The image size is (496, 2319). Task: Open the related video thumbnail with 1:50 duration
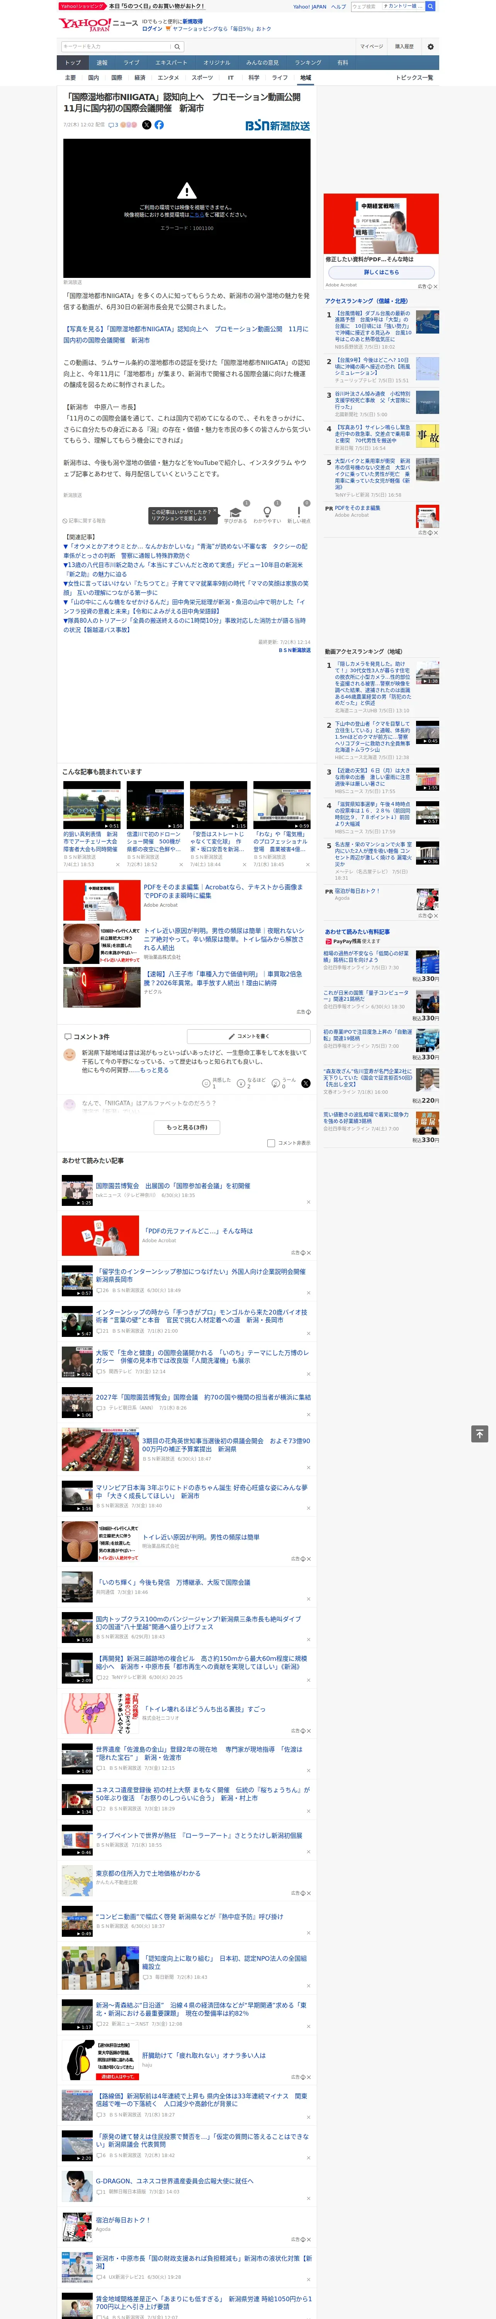click(x=155, y=805)
